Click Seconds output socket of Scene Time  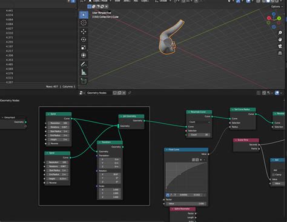click(x=259, y=144)
